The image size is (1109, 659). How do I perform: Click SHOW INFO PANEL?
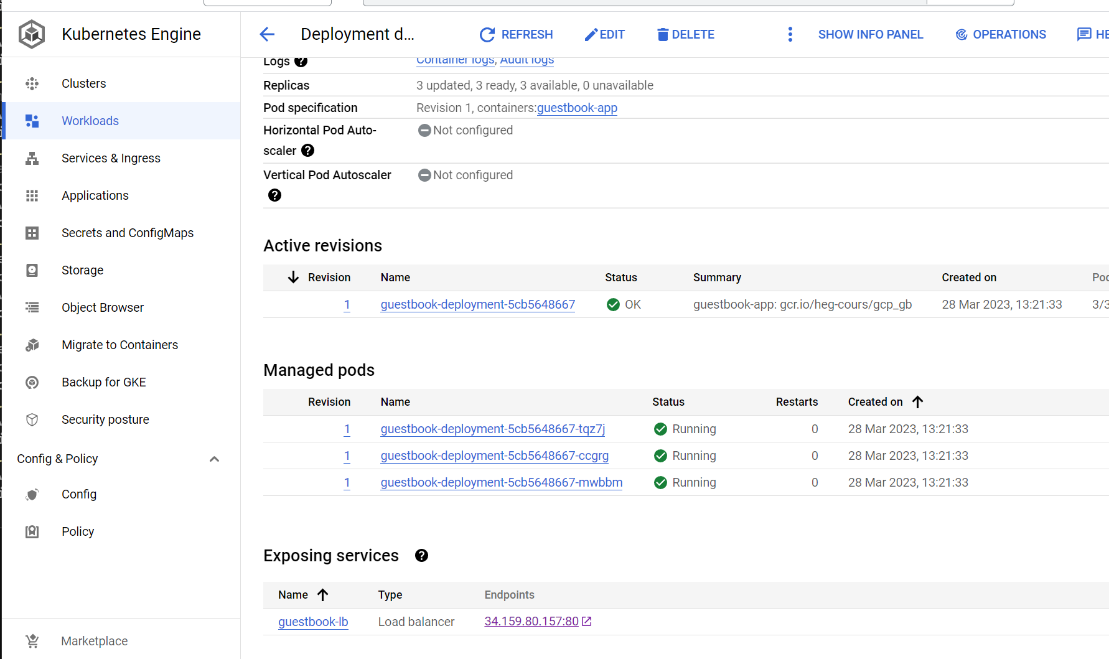tap(870, 34)
